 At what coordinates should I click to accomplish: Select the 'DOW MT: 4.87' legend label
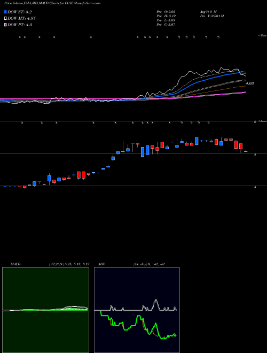[x=21, y=19]
